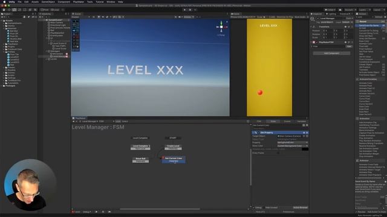Toggle the Every Frame checkbox
Image resolution: width=387 pixels, height=217 pixels.
[x=278, y=153]
